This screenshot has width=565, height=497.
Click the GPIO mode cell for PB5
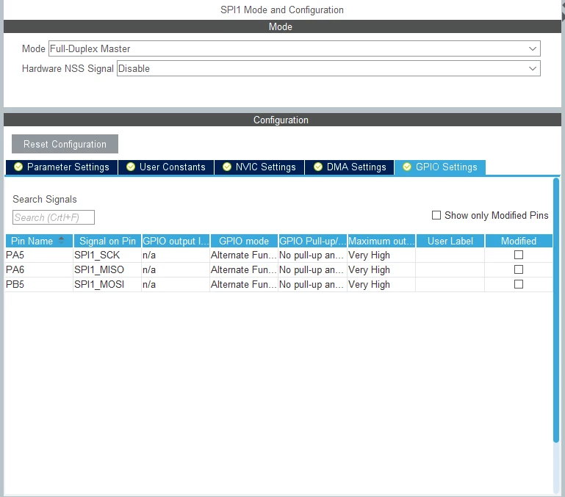pos(244,285)
